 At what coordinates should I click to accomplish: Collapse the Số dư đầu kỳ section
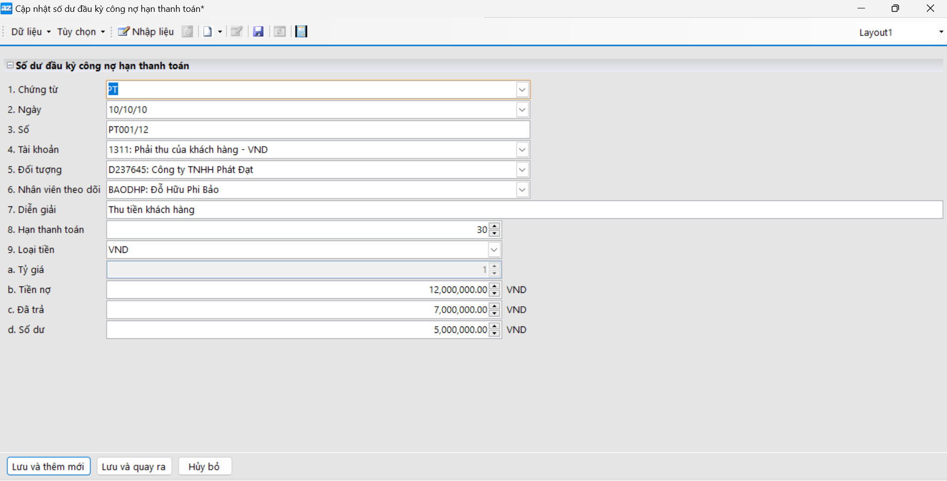coord(10,65)
